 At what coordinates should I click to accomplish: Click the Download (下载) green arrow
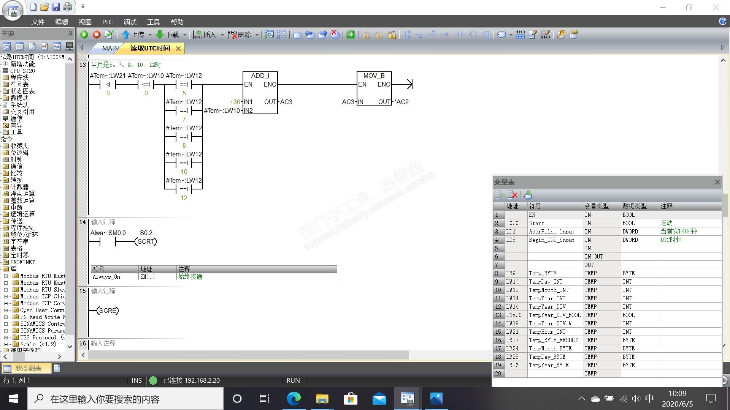tap(160, 35)
